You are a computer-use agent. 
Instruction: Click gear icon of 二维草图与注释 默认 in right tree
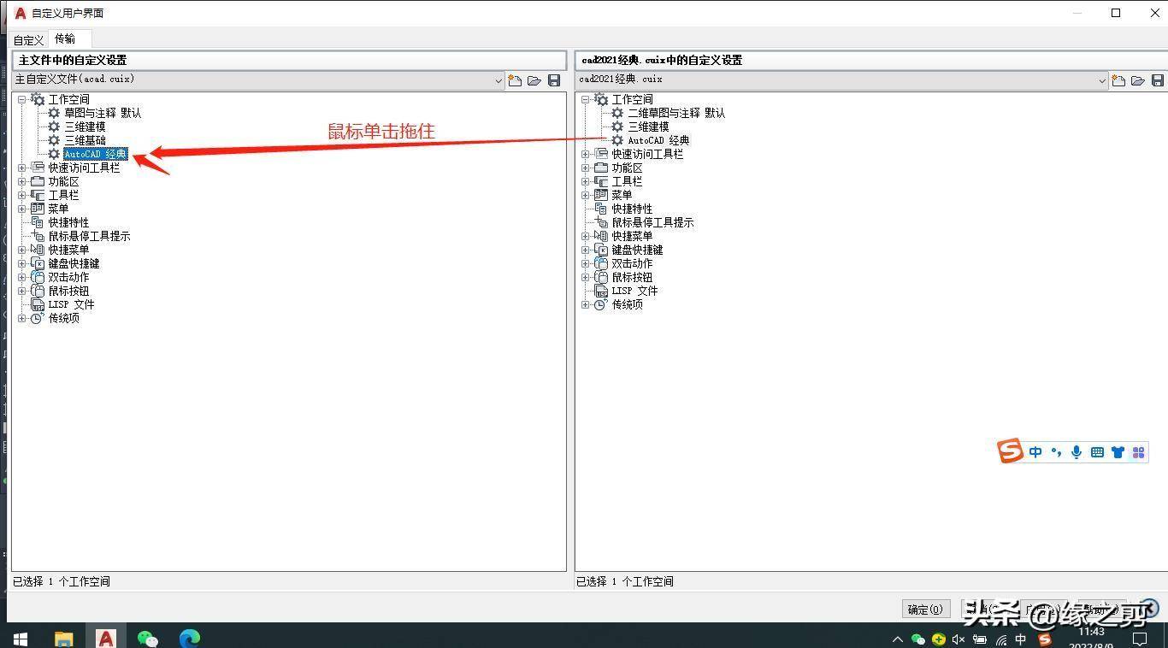tap(617, 113)
